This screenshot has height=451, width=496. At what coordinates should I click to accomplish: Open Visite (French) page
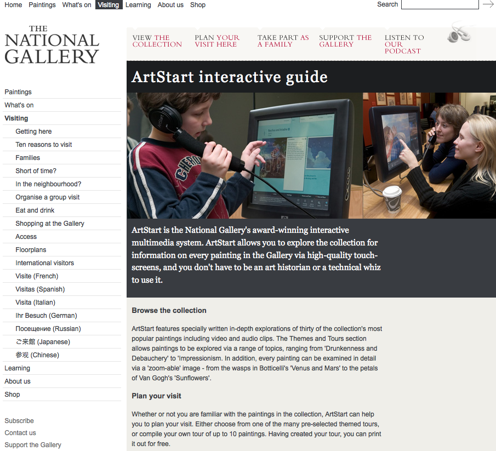pyautogui.click(x=37, y=276)
